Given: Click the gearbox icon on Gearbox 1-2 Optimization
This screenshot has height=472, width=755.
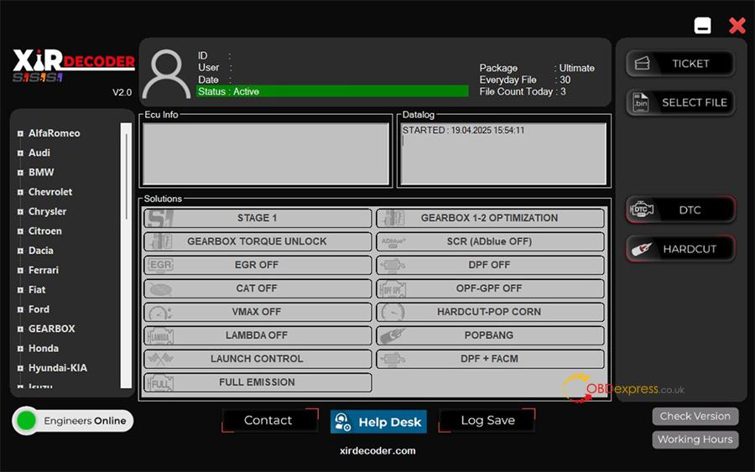Looking at the screenshot, I should coord(393,218).
